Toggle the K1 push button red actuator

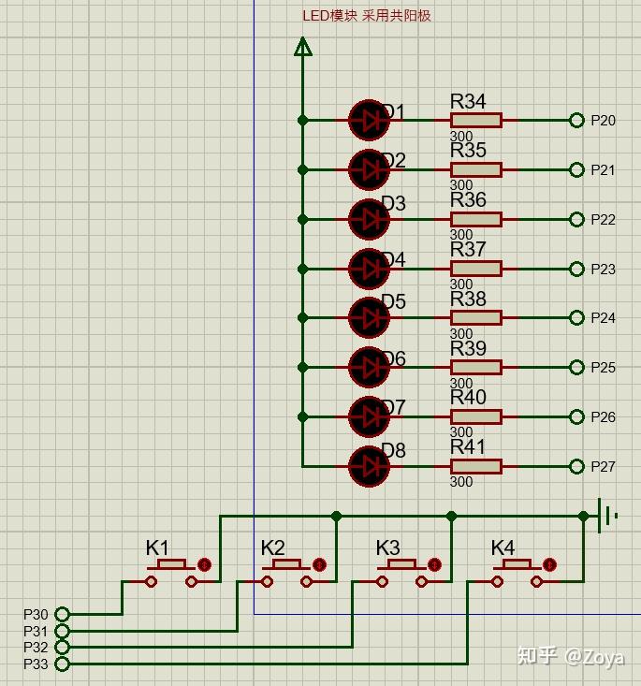[x=204, y=565]
